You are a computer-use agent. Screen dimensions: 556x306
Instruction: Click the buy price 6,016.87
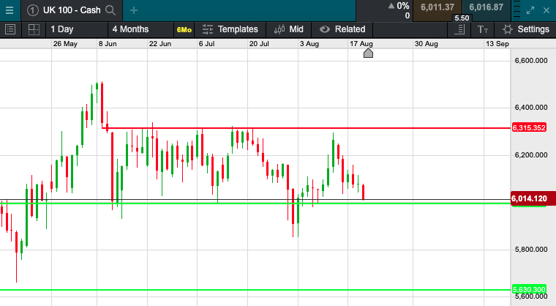coord(487,7)
